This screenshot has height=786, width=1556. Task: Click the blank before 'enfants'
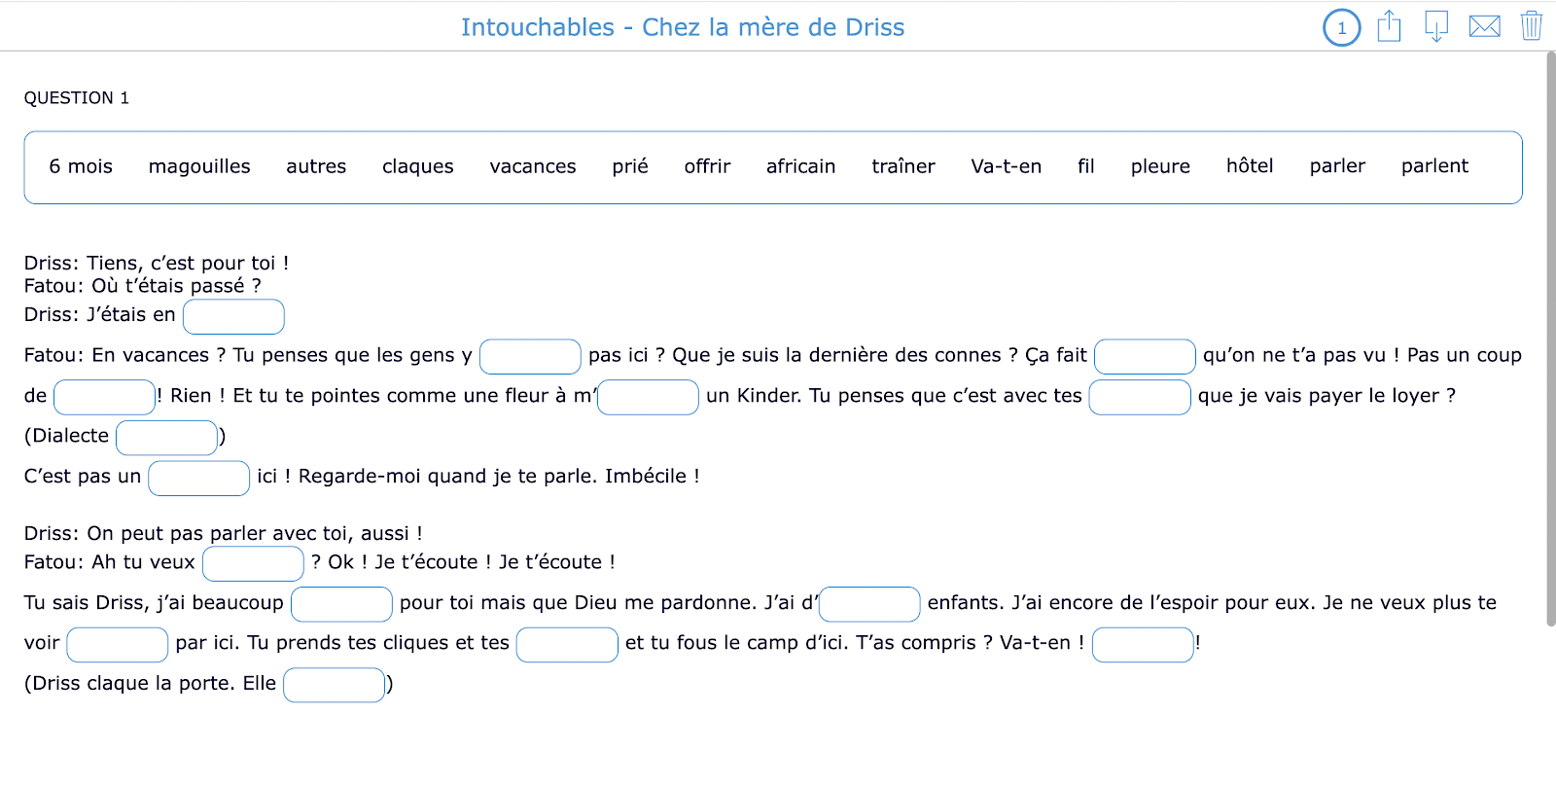point(869,604)
